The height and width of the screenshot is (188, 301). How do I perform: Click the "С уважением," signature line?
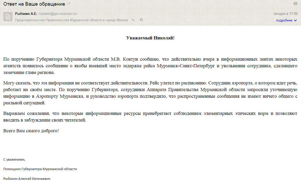(14, 160)
